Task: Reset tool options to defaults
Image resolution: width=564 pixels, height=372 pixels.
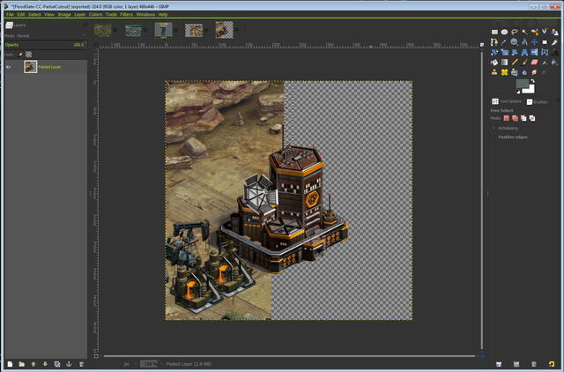Action: coord(552,364)
